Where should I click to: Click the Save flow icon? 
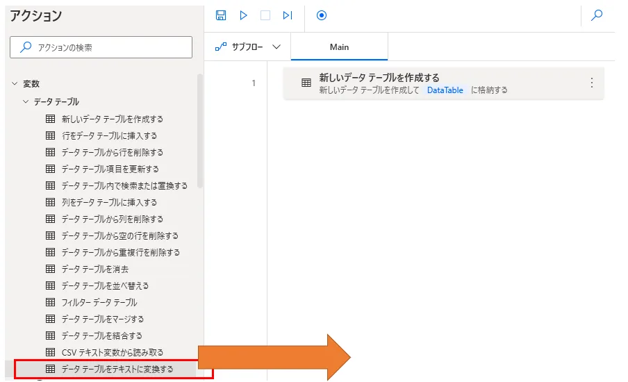[221, 15]
